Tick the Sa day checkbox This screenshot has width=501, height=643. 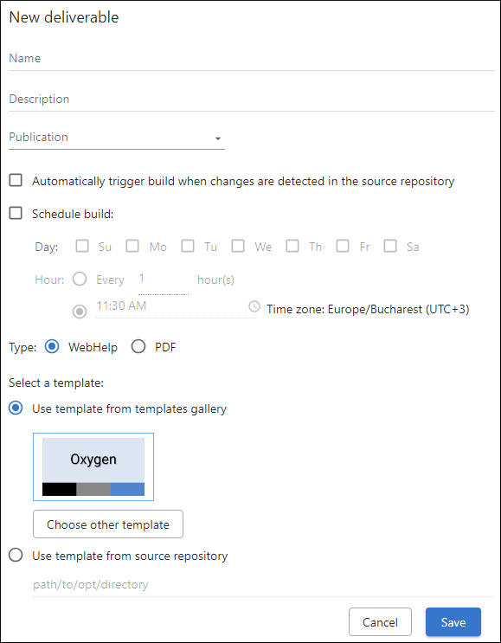[x=390, y=246]
